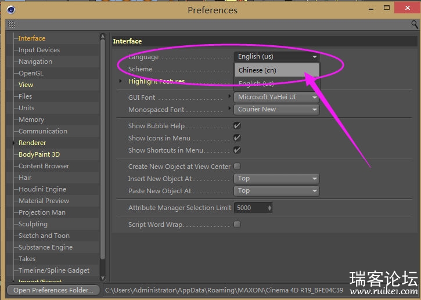Click the small arrow beside GUI Font
Image resolution: width=421 pixels, height=300 pixels.
point(229,96)
